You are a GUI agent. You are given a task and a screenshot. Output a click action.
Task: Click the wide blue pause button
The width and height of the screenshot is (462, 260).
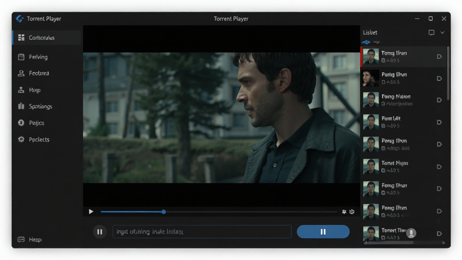point(323,232)
